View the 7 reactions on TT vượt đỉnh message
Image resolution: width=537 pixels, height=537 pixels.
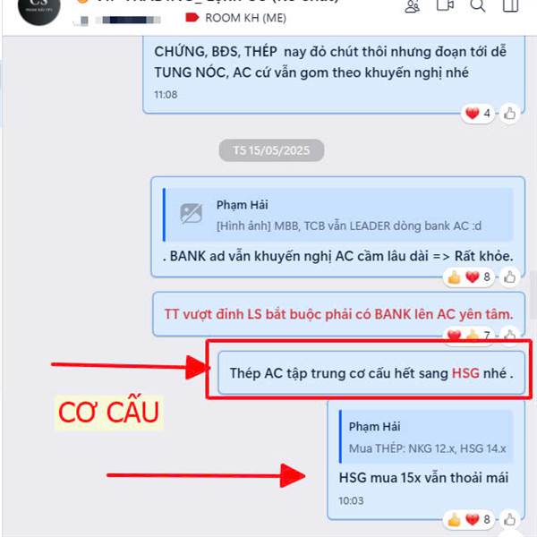click(x=469, y=335)
